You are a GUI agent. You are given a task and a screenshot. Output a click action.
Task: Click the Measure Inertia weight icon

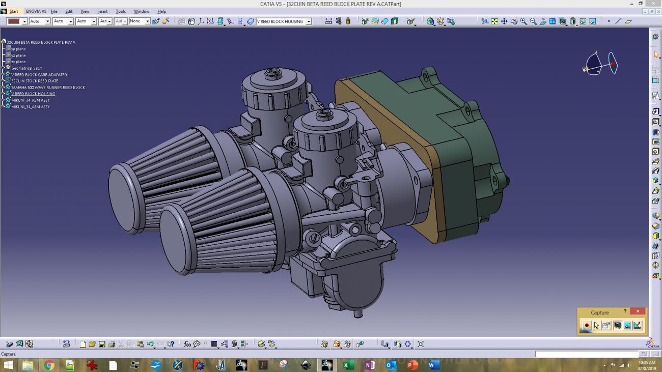[x=348, y=21]
